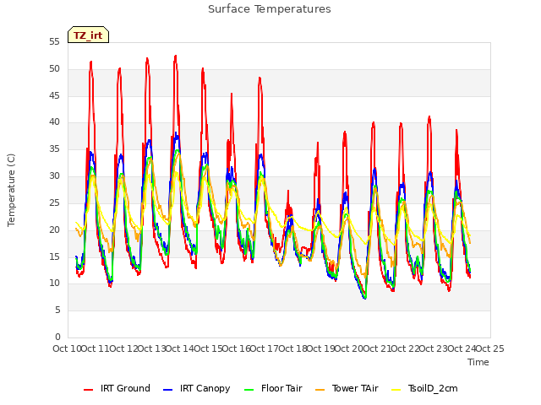This screenshot has width=541, height=405.
Task: Click the Oct 10 x-axis tick label
Action: pyautogui.click(x=67, y=348)
